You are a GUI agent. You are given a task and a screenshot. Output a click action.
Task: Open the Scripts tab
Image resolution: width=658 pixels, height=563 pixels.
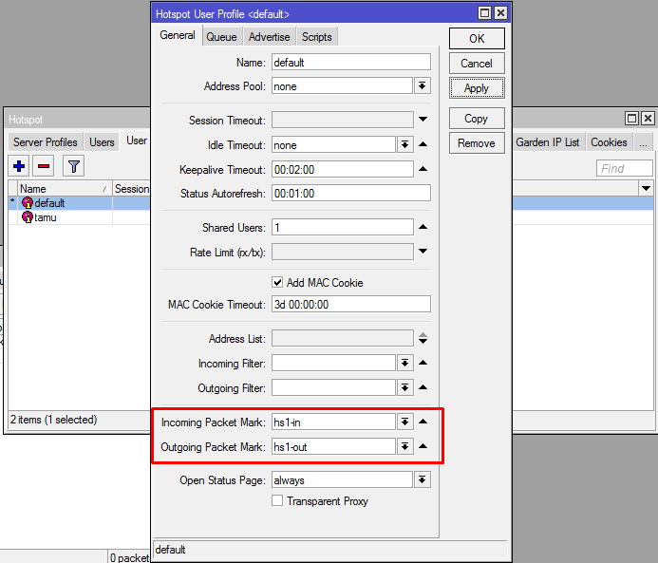(x=316, y=37)
